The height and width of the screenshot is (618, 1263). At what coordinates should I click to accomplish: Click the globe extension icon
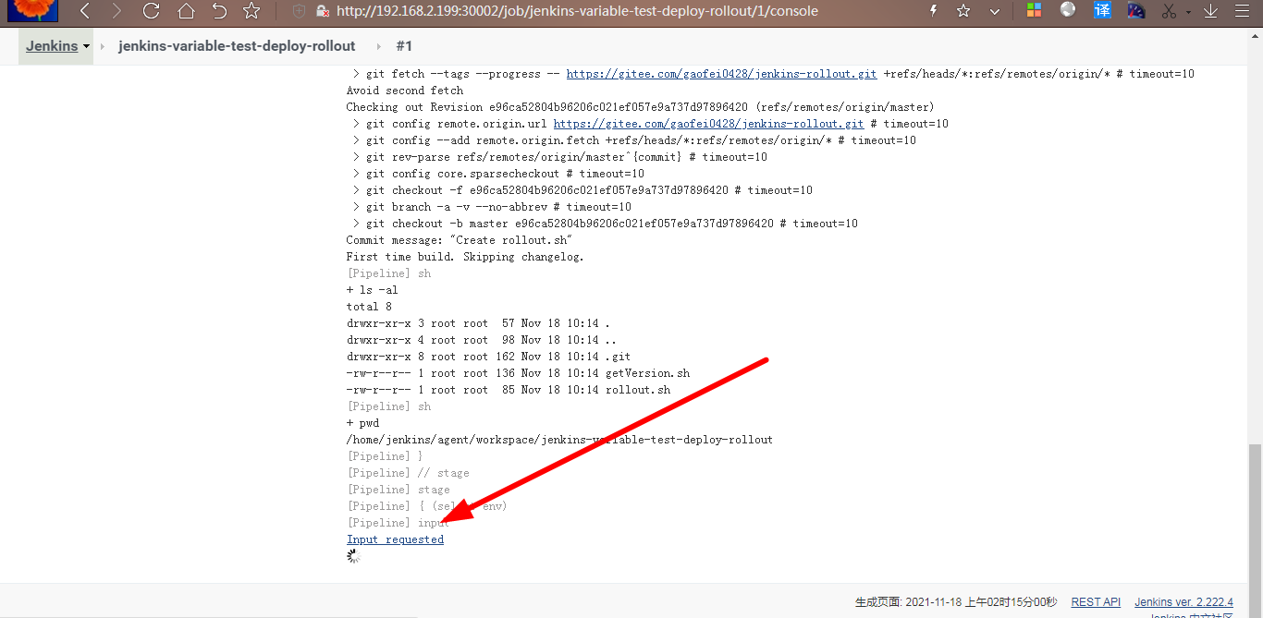[1068, 10]
